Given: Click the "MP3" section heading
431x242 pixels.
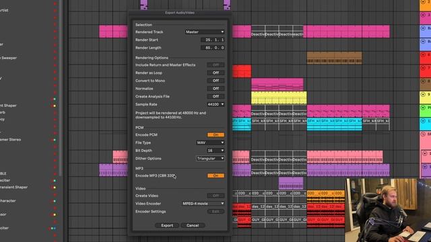Looking at the screenshot, I should (x=139, y=168).
